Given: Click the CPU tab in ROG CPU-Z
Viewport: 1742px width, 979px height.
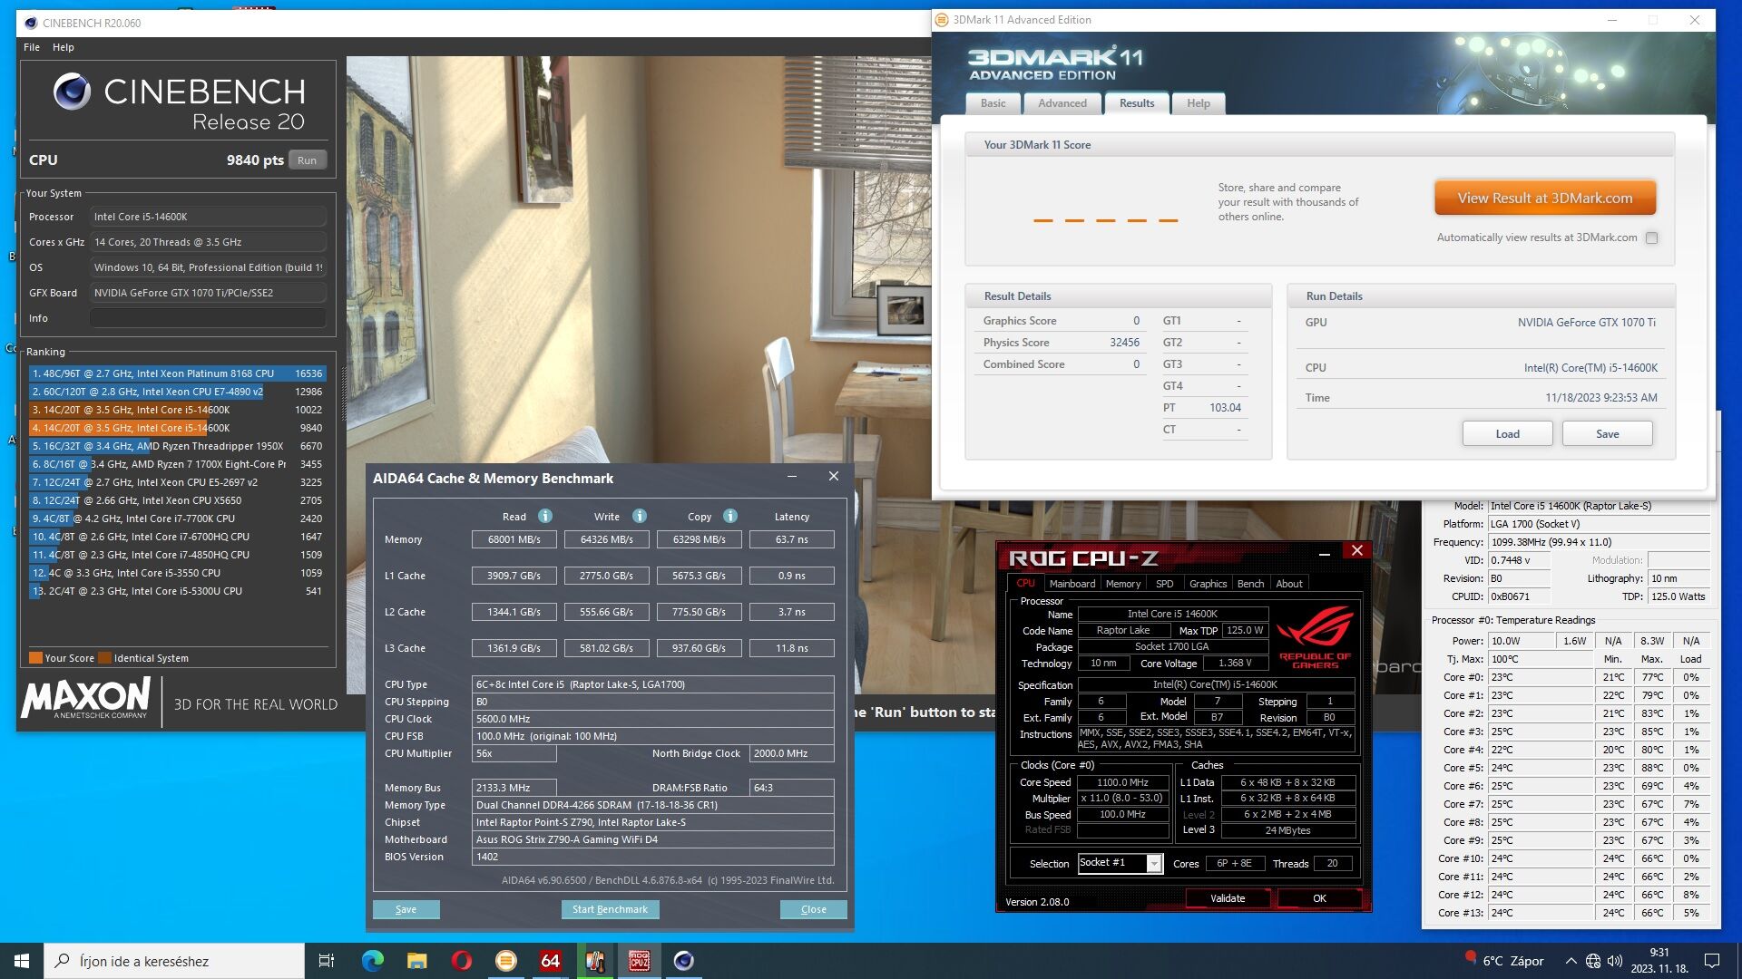Looking at the screenshot, I should click(x=1025, y=584).
